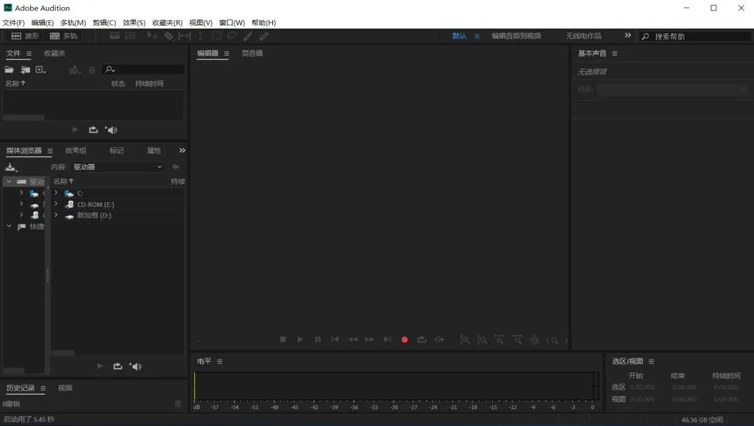Expand the CD-ROM (E:) tree item
This screenshot has height=426, width=754.
[56, 204]
